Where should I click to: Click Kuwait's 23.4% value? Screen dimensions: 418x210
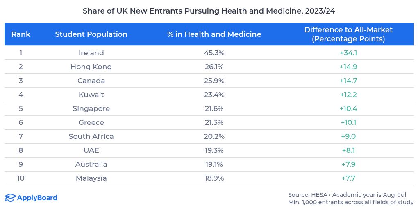(x=214, y=95)
